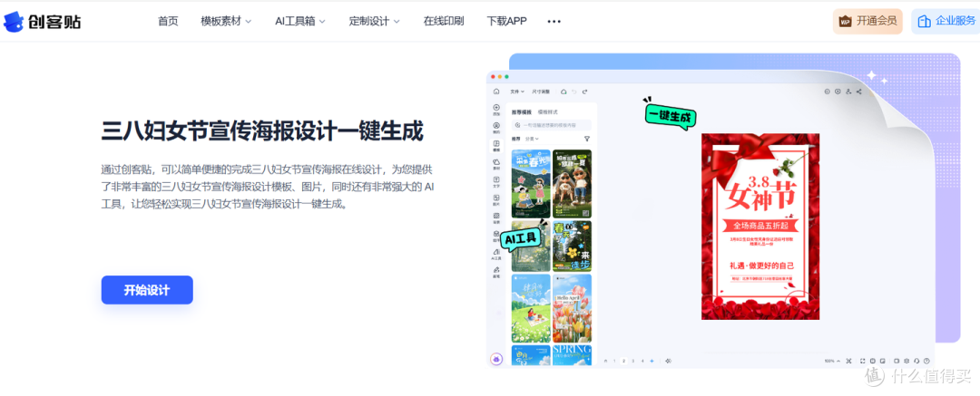Click the heading 三八妇女节宣传海报设计一键生成

tap(262, 131)
